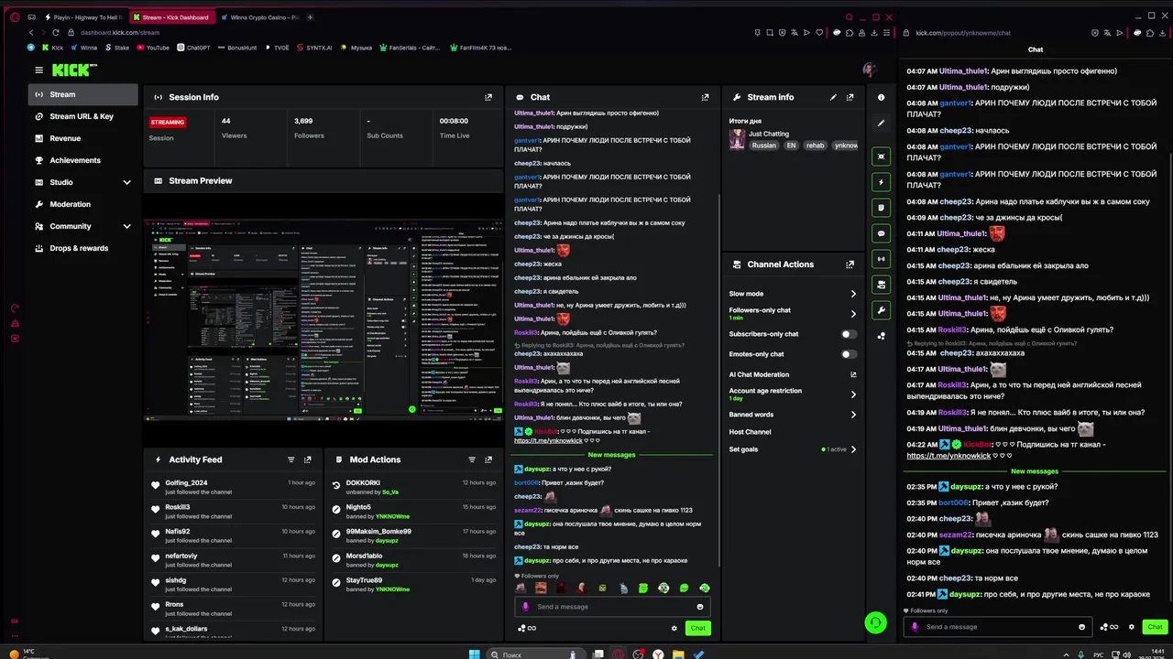Open the green headset support button
This screenshot has width=1173, height=659.
(876, 622)
